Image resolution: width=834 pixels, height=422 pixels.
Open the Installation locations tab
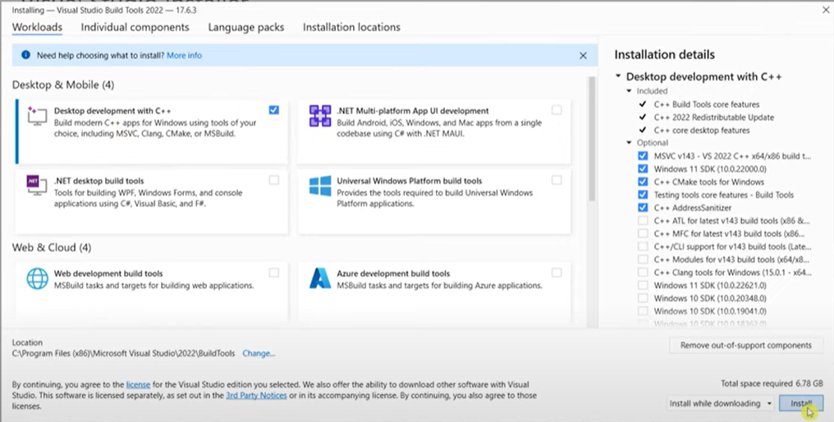pos(351,27)
